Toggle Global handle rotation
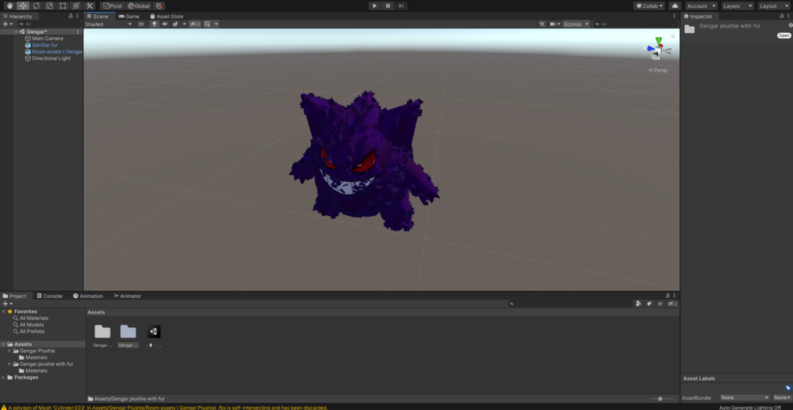This screenshot has height=410, width=793. point(139,6)
